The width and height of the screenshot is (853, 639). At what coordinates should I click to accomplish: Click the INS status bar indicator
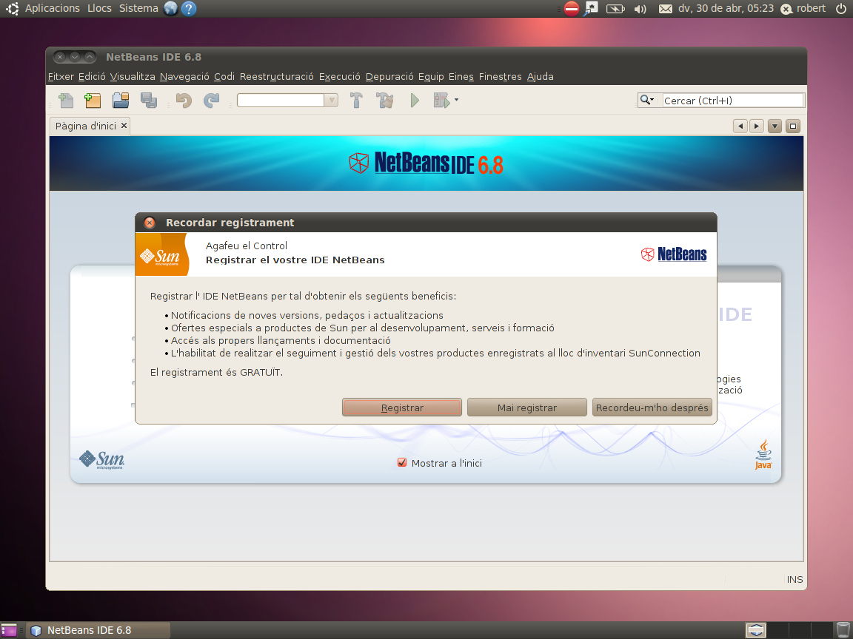click(x=795, y=579)
